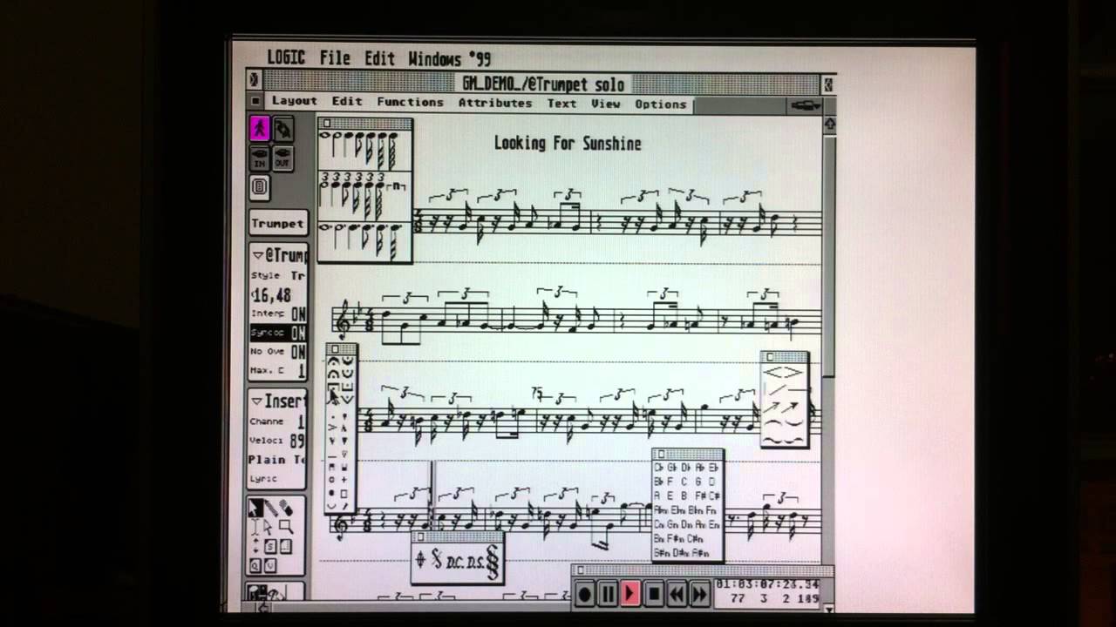Select the coda sign in repeat palette

coord(421,559)
